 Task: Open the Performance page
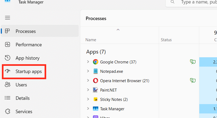coord(40,44)
